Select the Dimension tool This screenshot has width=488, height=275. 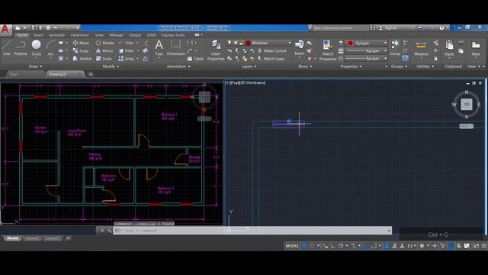[176, 47]
